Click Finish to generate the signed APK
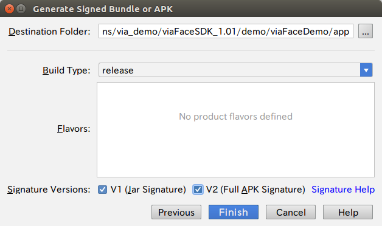Image resolution: width=382 pixels, height=226 pixels. pyautogui.click(x=234, y=212)
